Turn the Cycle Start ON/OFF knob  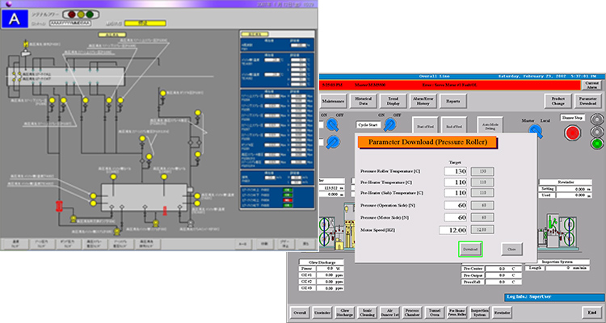389,126
